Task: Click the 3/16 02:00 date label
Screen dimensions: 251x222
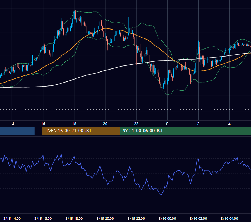Action: coord(198,218)
